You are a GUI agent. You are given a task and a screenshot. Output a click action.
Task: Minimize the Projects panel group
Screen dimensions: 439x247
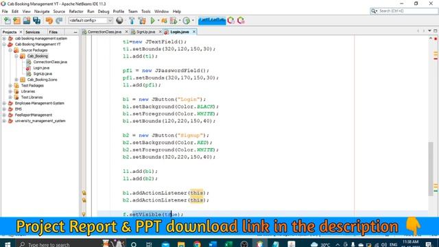pos(75,32)
